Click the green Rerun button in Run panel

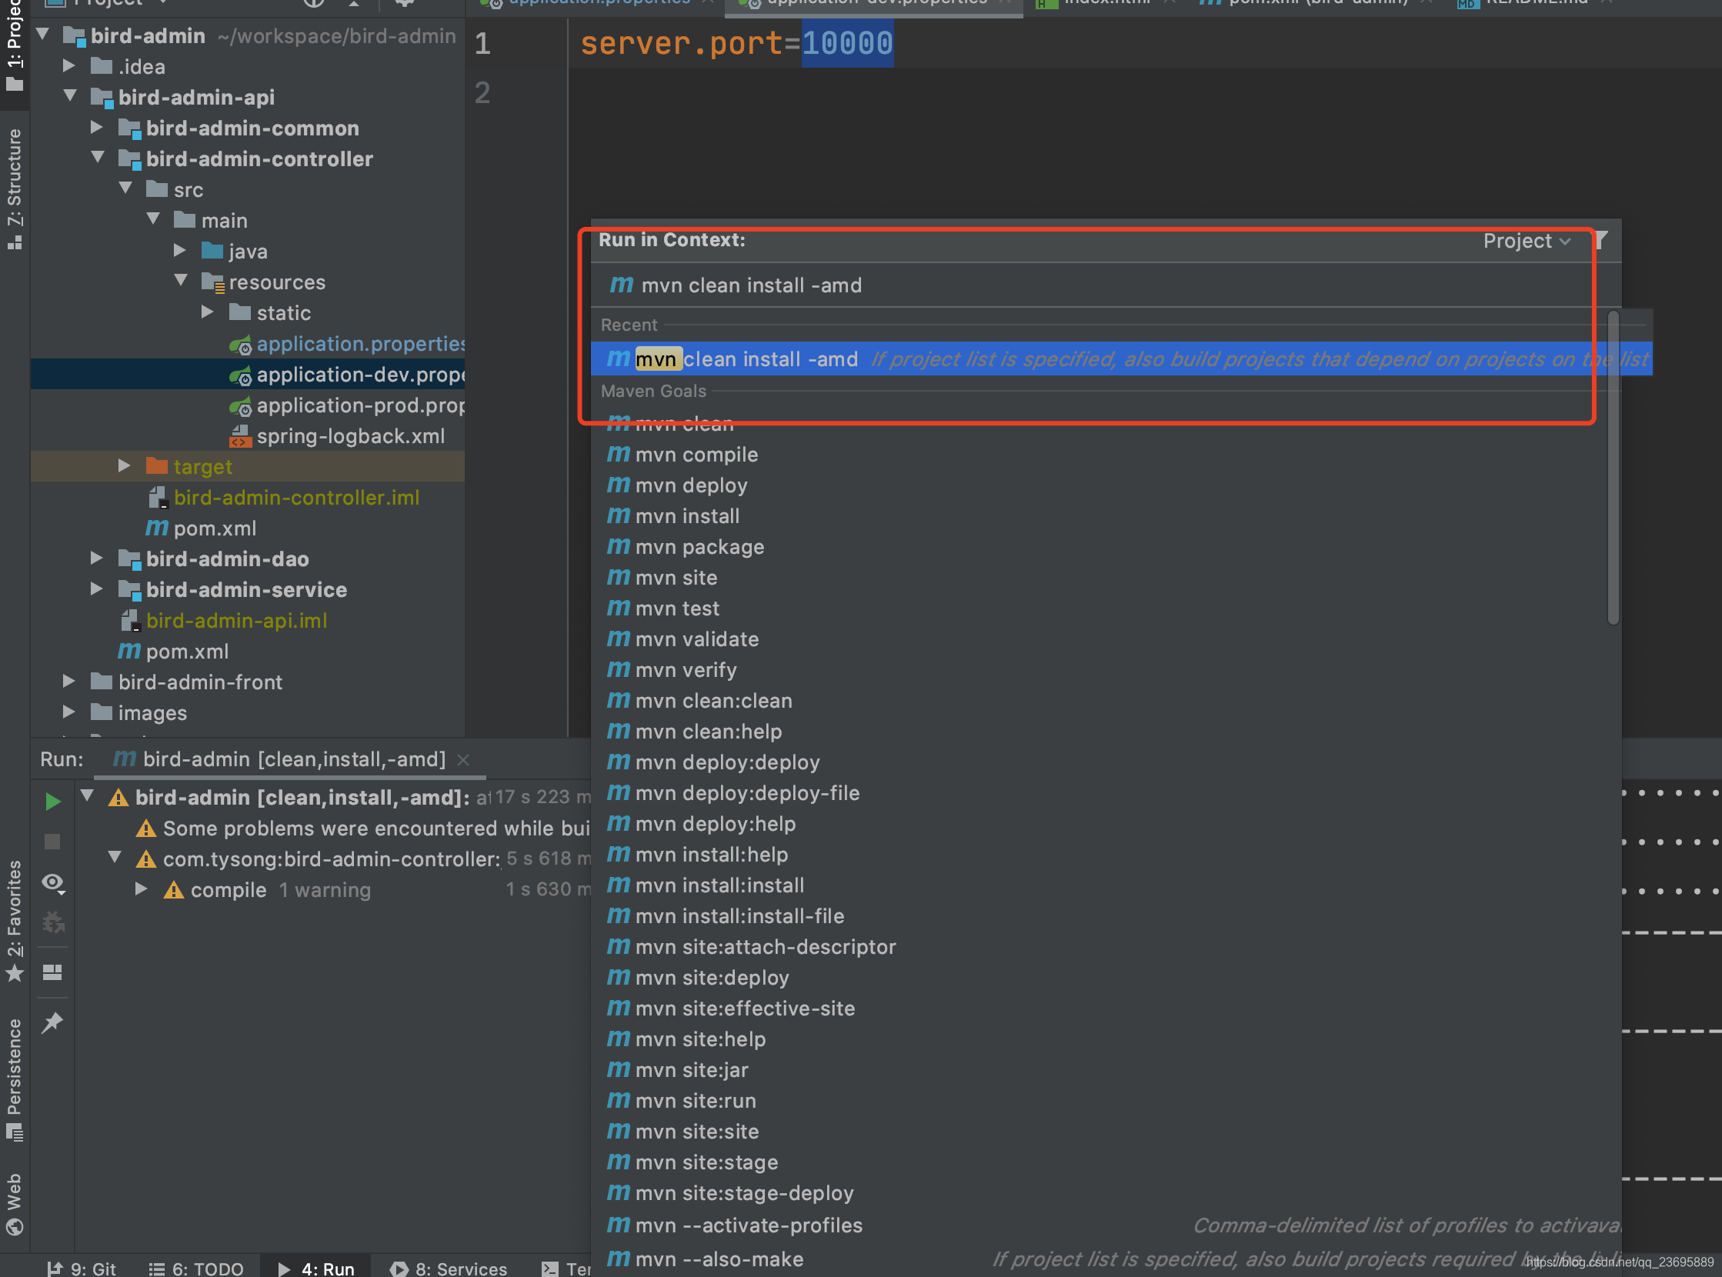click(52, 801)
